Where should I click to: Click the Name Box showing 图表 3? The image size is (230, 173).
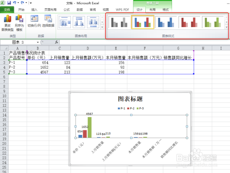pos(18,42)
